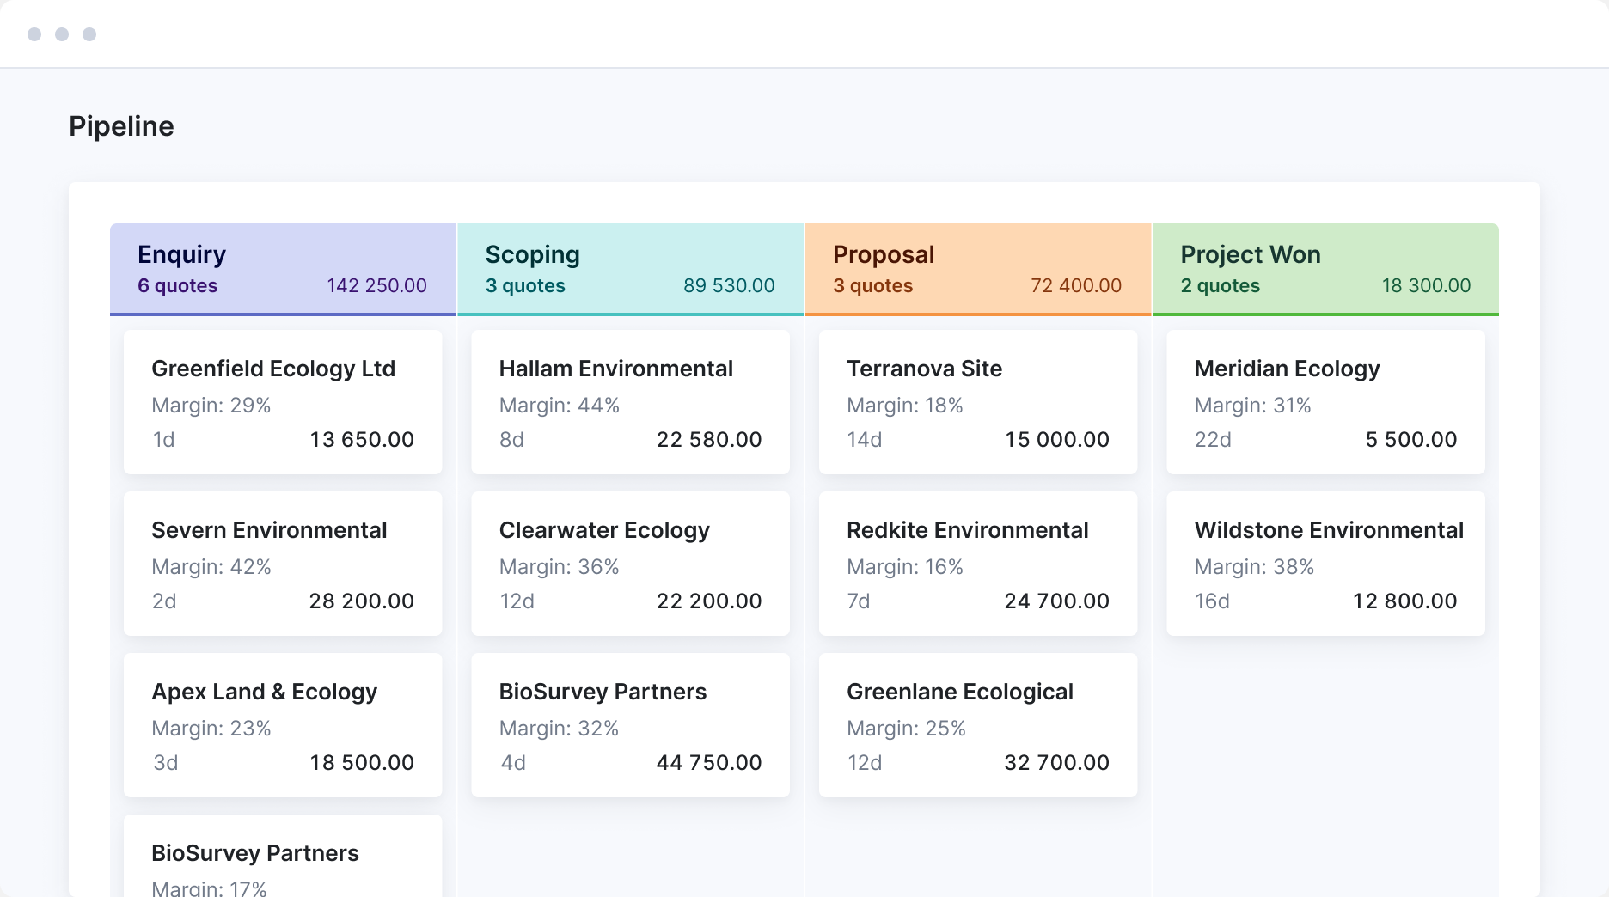Open the Apex Land & Ecology card
The height and width of the screenshot is (897, 1609).
[x=283, y=725]
